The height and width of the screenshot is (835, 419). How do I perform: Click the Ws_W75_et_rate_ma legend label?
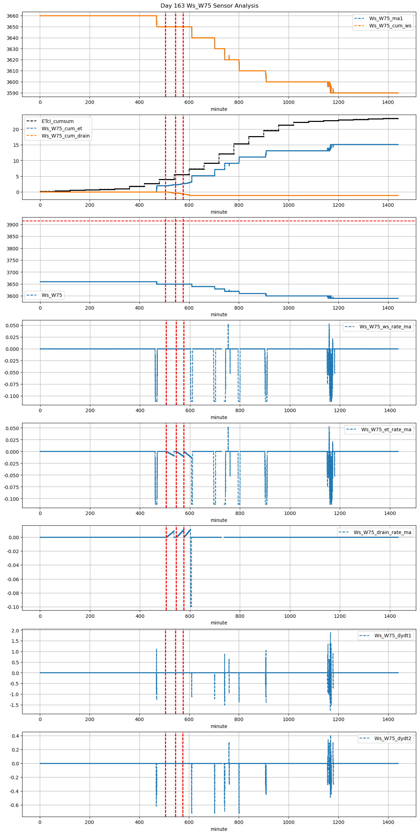[x=386, y=429]
